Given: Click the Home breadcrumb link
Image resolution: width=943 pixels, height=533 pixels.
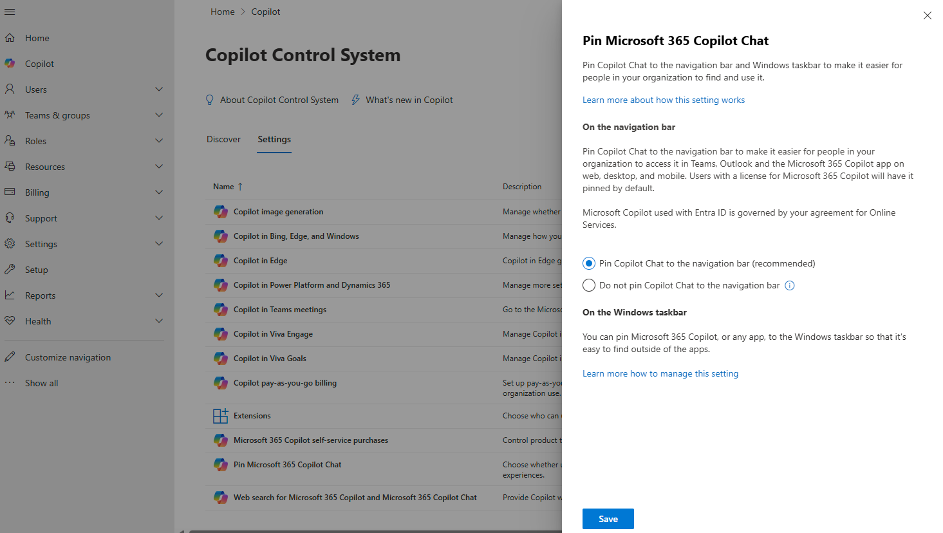Looking at the screenshot, I should pyautogui.click(x=223, y=12).
